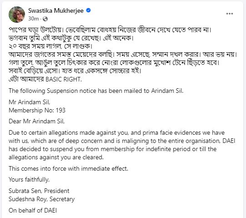Click the 'Dear Mr Arindam Sil,' salutation

coord(36,121)
